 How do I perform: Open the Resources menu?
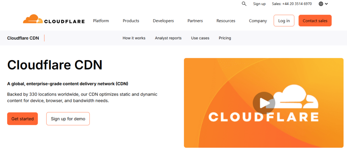tap(226, 21)
